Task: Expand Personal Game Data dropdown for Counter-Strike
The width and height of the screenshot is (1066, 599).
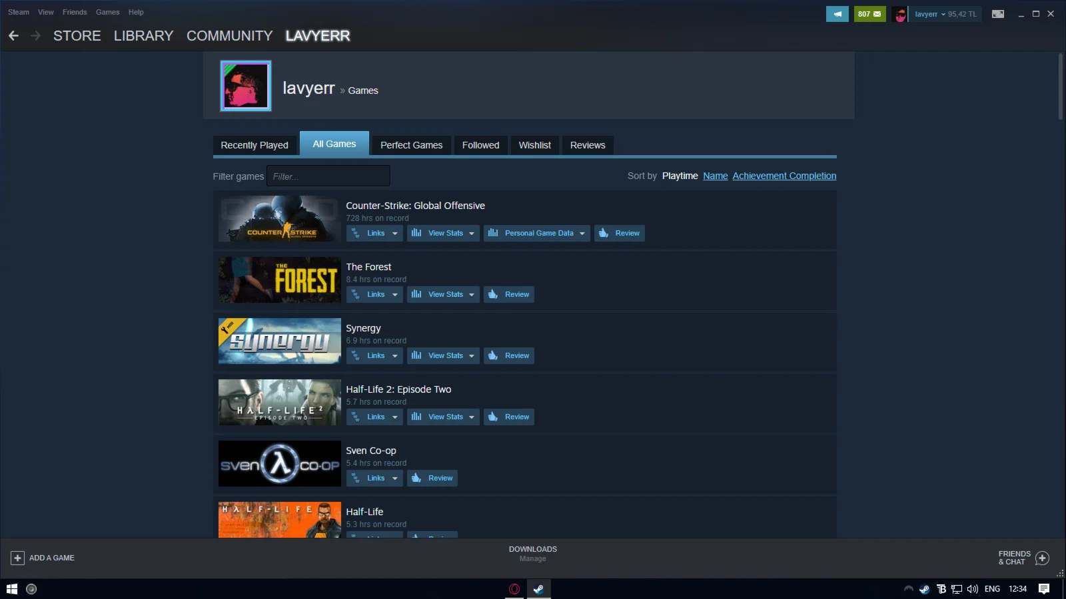Action: [537, 233]
